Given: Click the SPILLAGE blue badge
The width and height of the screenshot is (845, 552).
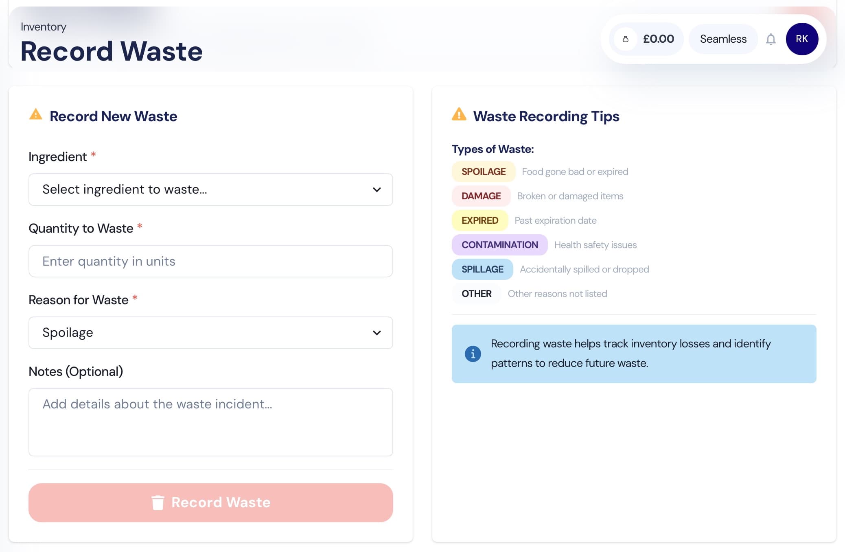Looking at the screenshot, I should click(x=482, y=269).
